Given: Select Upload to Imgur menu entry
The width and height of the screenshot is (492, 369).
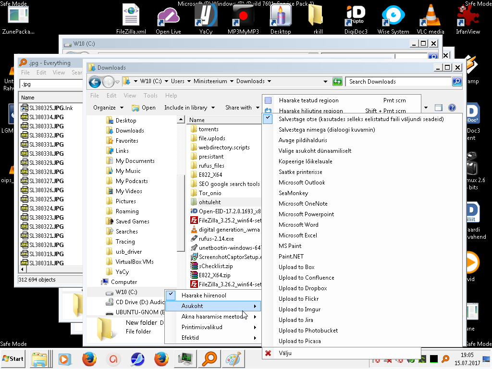Looking at the screenshot, I should click(x=299, y=309).
